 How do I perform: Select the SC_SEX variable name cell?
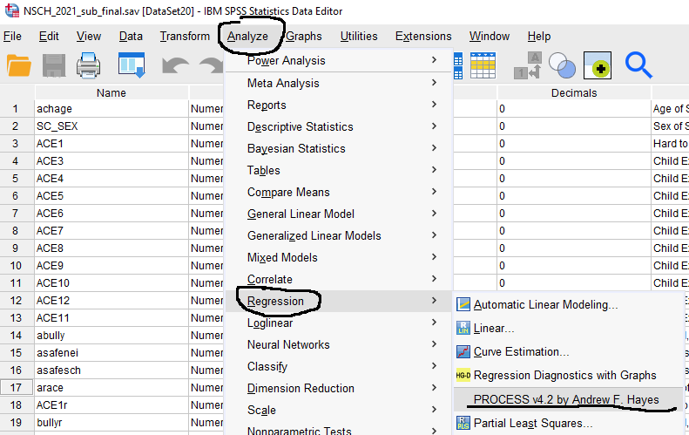111,126
